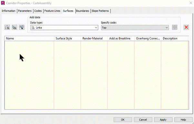The height and width of the screenshot is (124, 194).
Task: Open the Feature Lines tab
Action: tap(52, 11)
